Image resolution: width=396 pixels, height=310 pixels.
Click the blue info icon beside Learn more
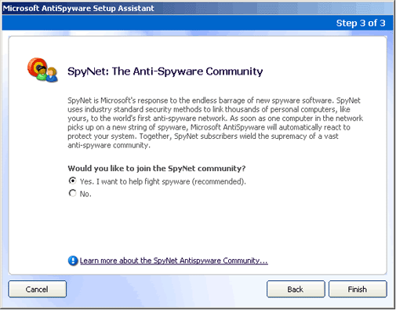point(73,261)
